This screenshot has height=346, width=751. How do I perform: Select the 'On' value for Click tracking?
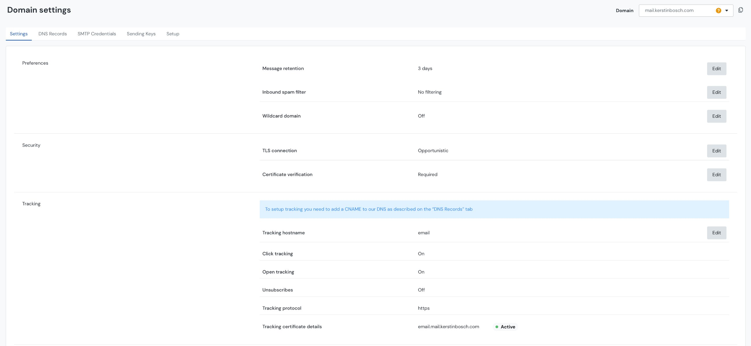[x=421, y=254]
